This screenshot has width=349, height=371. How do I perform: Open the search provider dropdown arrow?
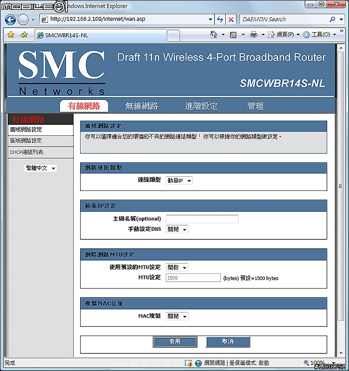coord(341,20)
